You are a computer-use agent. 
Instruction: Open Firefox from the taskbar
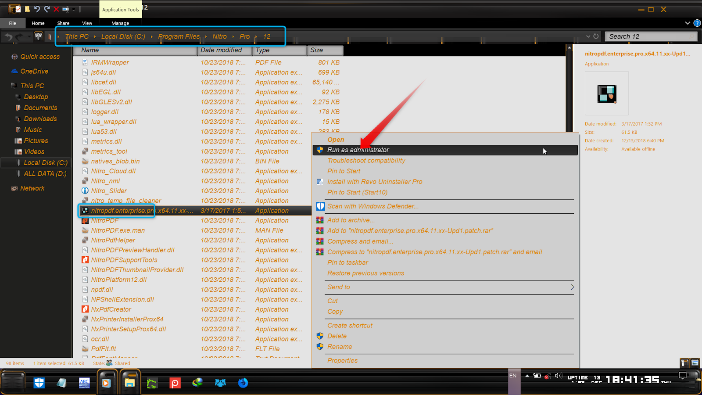(x=243, y=383)
